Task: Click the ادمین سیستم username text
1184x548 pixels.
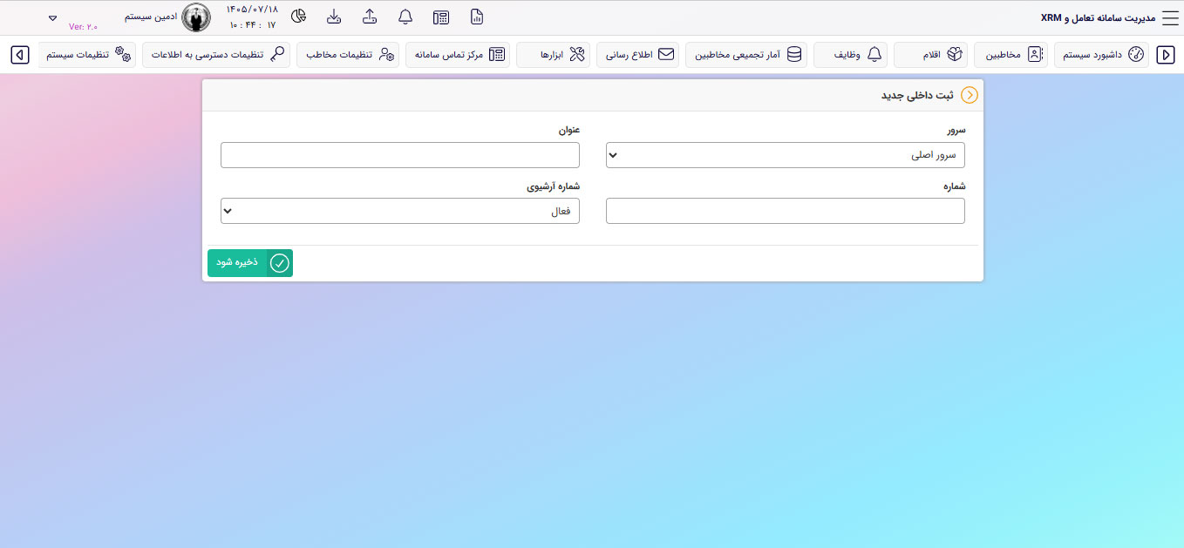Action: [x=151, y=17]
